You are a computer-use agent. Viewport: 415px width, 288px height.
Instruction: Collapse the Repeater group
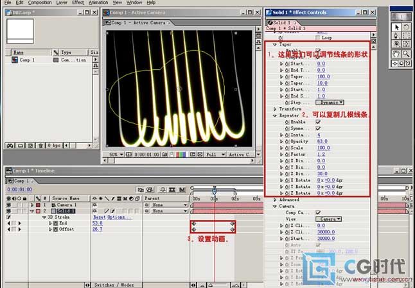275,115
